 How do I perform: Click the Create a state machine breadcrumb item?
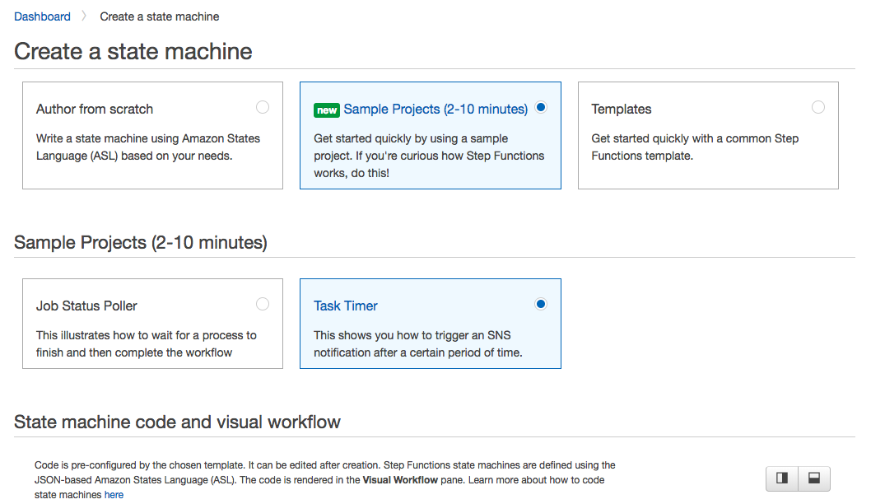tap(159, 16)
